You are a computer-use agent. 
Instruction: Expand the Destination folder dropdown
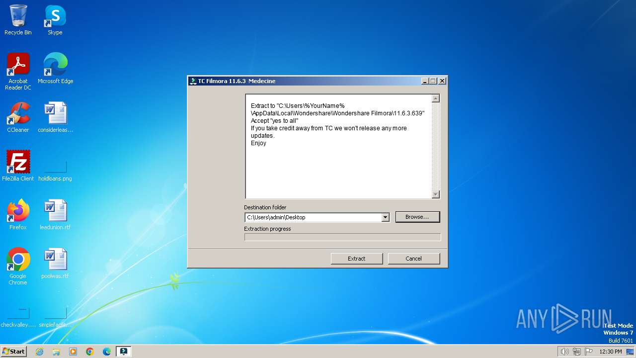(385, 217)
